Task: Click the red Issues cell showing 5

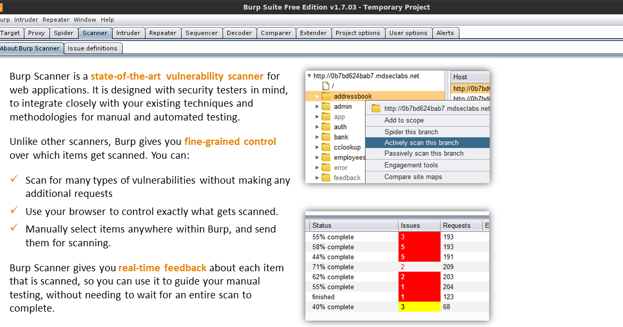Action: tap(419, 247)
